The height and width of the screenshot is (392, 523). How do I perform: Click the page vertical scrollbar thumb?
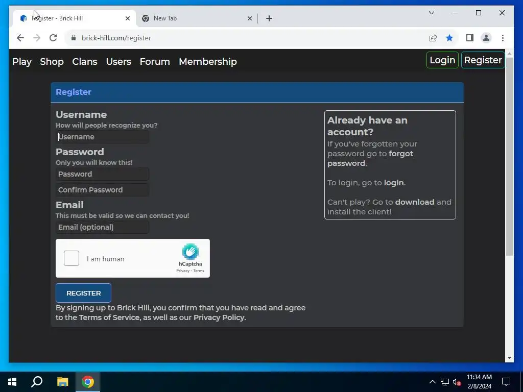coord(509,157)
